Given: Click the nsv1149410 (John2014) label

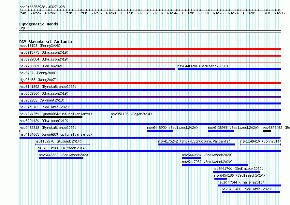Looking at the screenshot, I should click(x=261, y=141).
